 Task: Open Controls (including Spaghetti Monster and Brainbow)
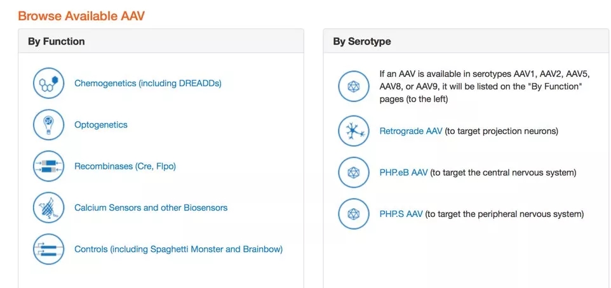pos(178,249)
